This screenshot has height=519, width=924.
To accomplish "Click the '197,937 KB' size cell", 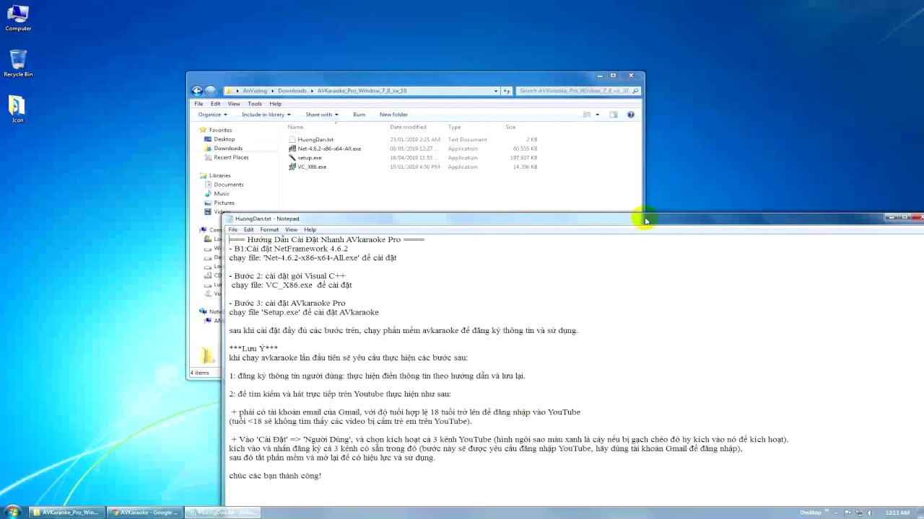I will pos(523,158).
